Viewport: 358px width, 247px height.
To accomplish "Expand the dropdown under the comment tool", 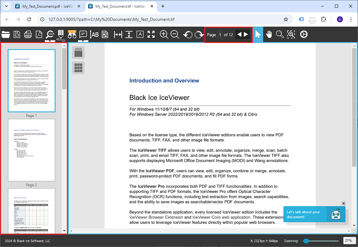I will pyautogui.click(x=83, y=41).
